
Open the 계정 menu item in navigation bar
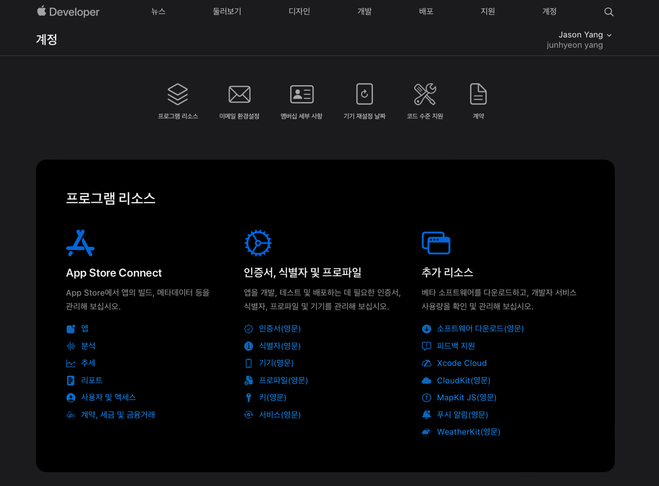[x=550, y=11]
